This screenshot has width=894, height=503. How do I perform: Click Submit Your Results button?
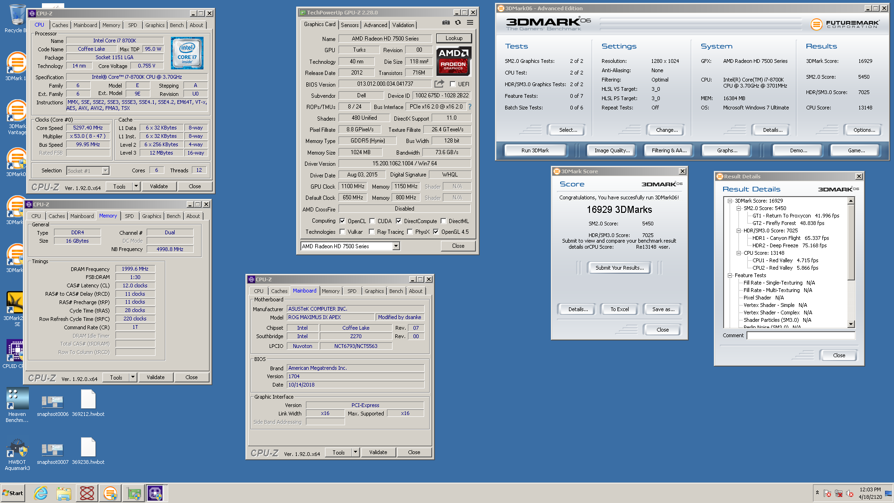pos(620,268)
